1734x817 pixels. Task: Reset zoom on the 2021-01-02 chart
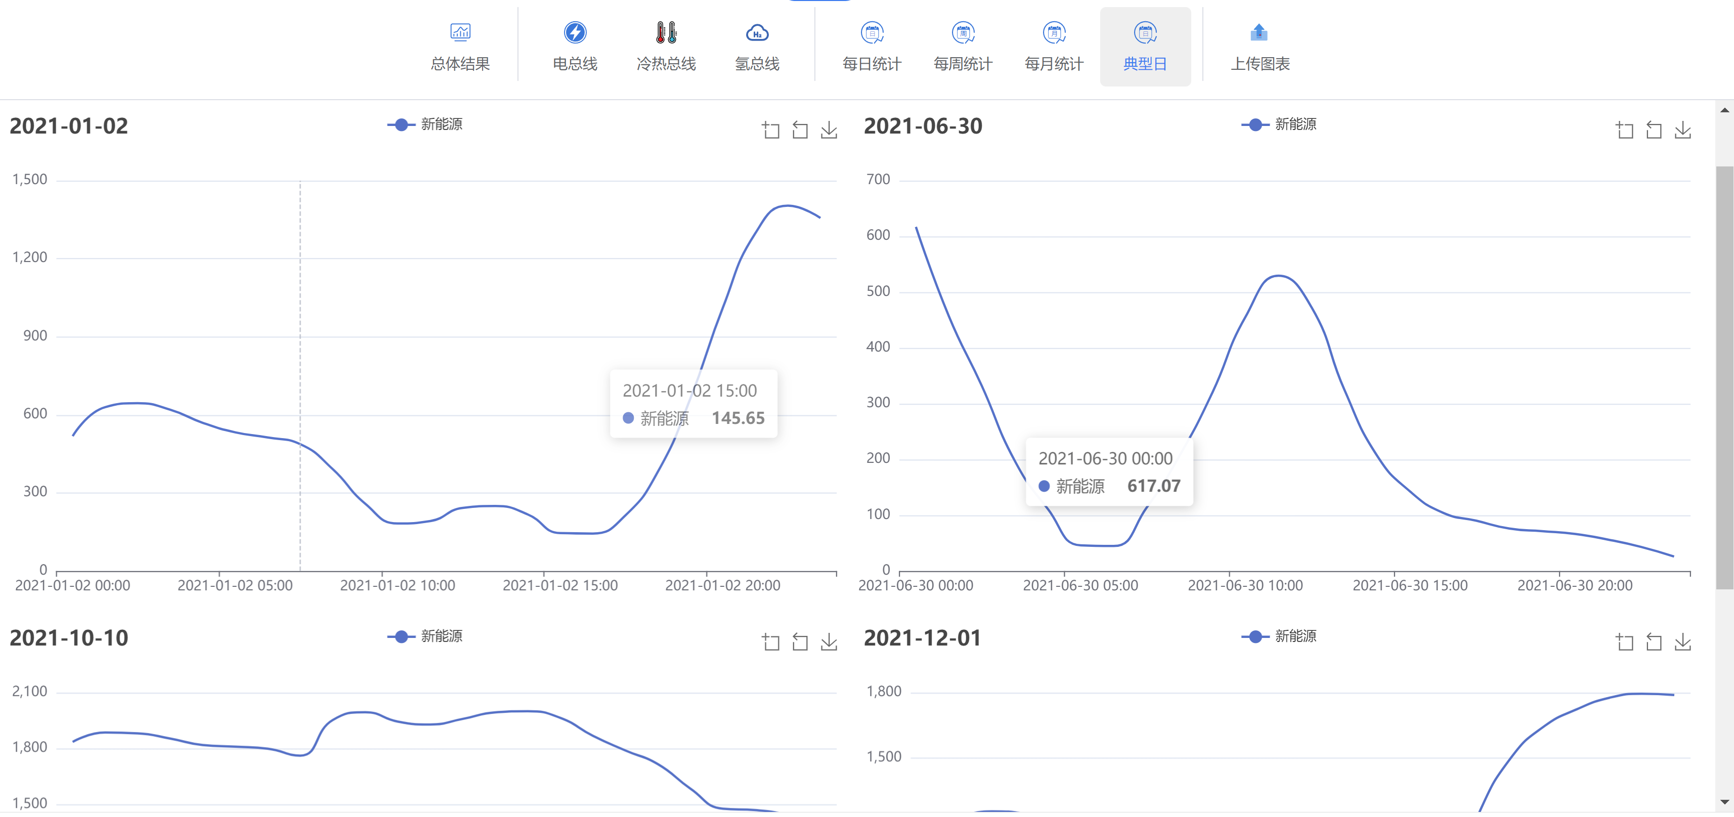[800, 130]
